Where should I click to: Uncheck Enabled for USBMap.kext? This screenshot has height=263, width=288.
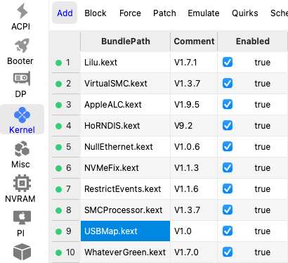[x=228, y=231]
